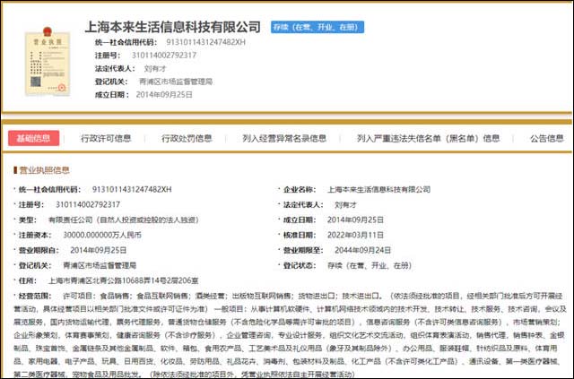Click 注册资本 value 30000.000000万人民币
Screen dimensions: 574x379
point(102,235)
